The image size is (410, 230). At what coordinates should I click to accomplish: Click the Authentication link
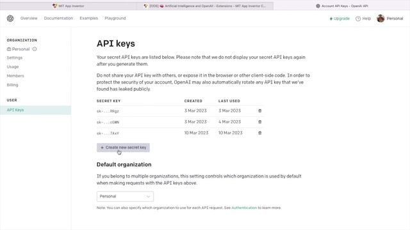244,208
